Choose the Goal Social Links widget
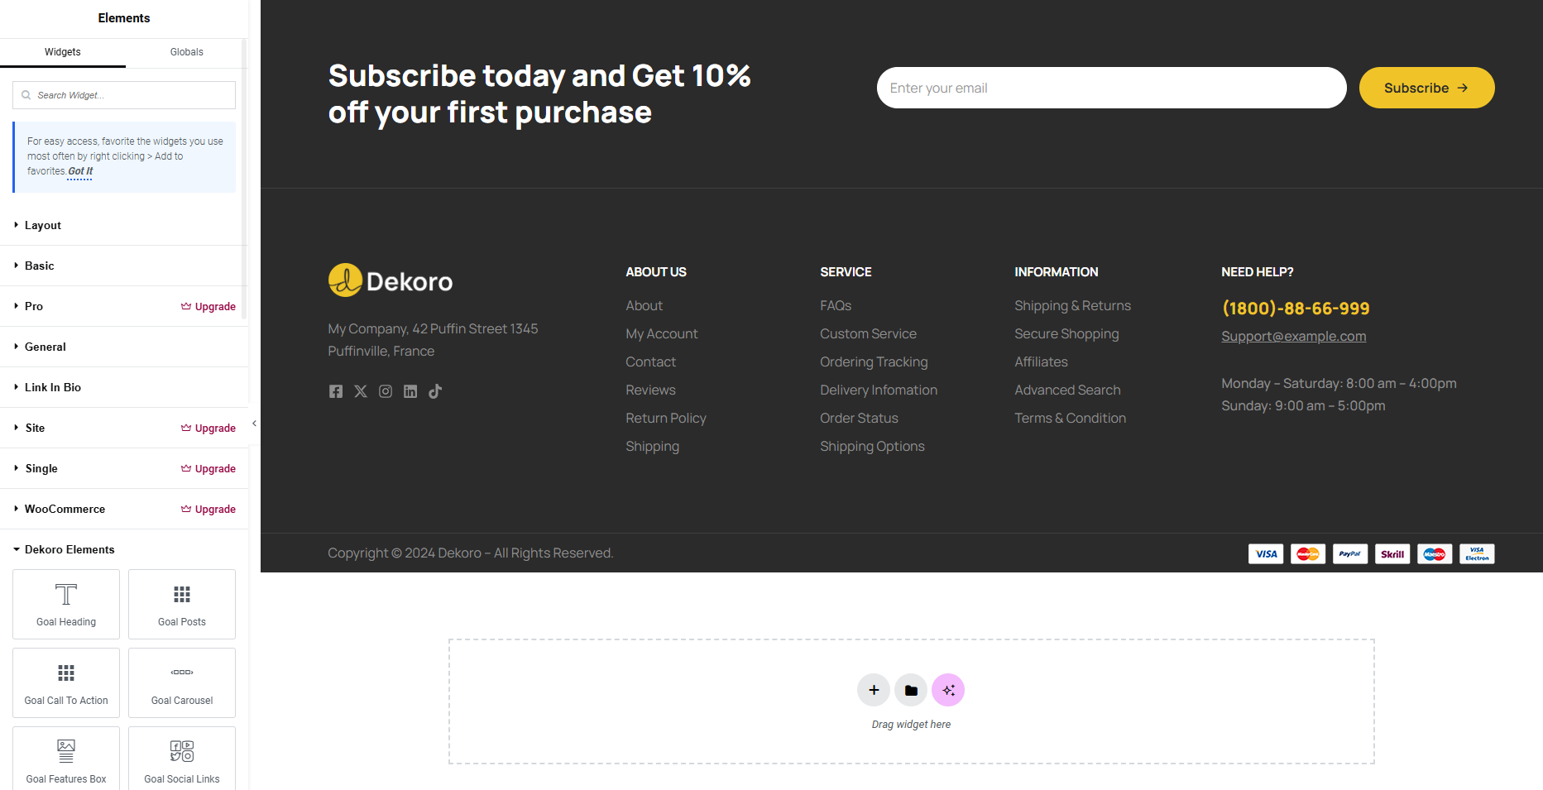 coord(182,759)
